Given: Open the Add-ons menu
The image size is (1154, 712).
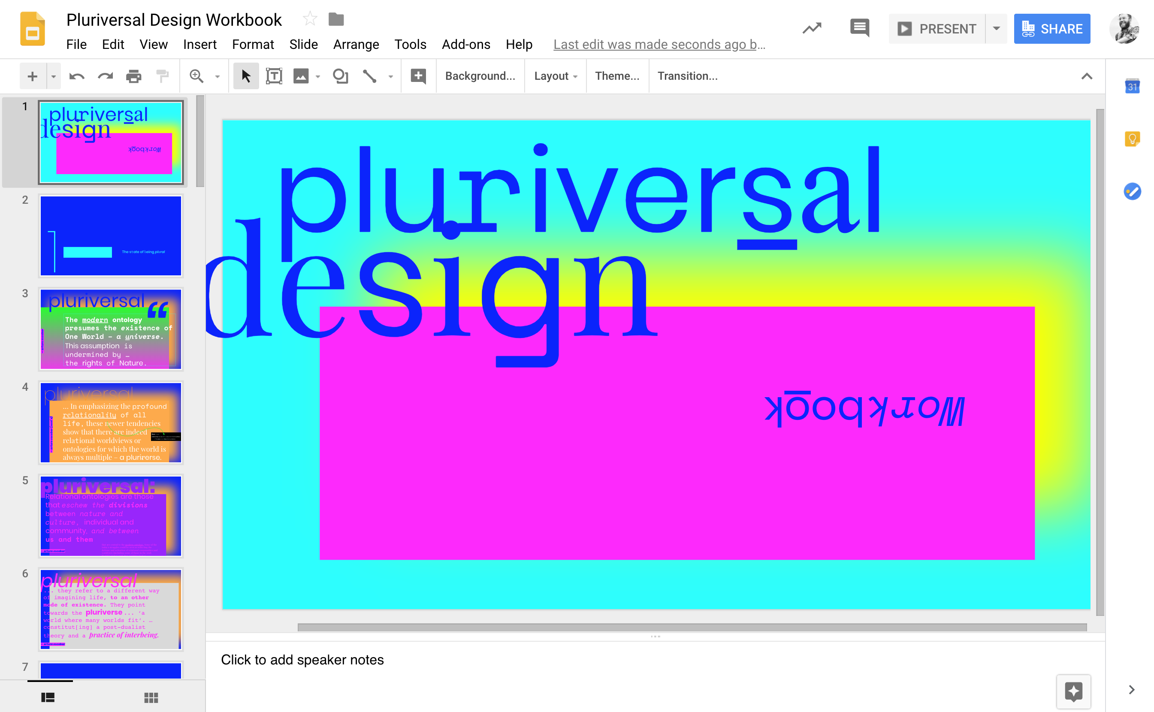Looking at the screenshot, I should [466, 44].
